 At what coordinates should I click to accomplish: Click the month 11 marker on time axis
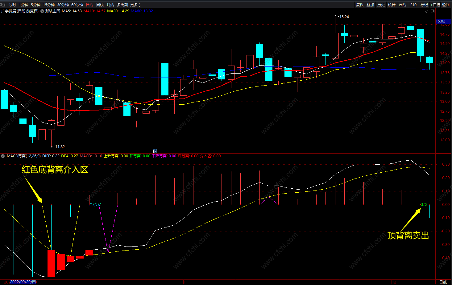186,282
